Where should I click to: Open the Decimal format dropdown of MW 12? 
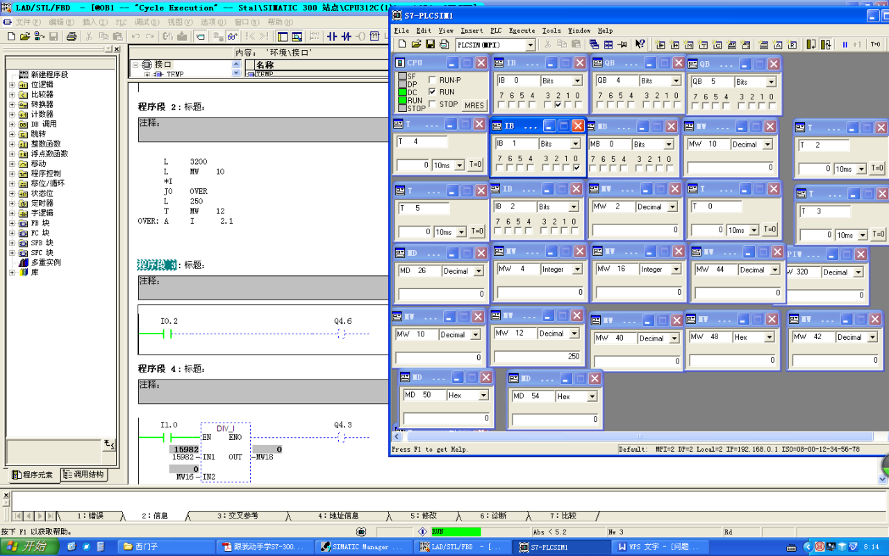(x=574, y=334)
